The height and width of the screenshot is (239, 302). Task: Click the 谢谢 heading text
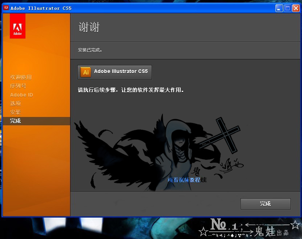(89, 27)
